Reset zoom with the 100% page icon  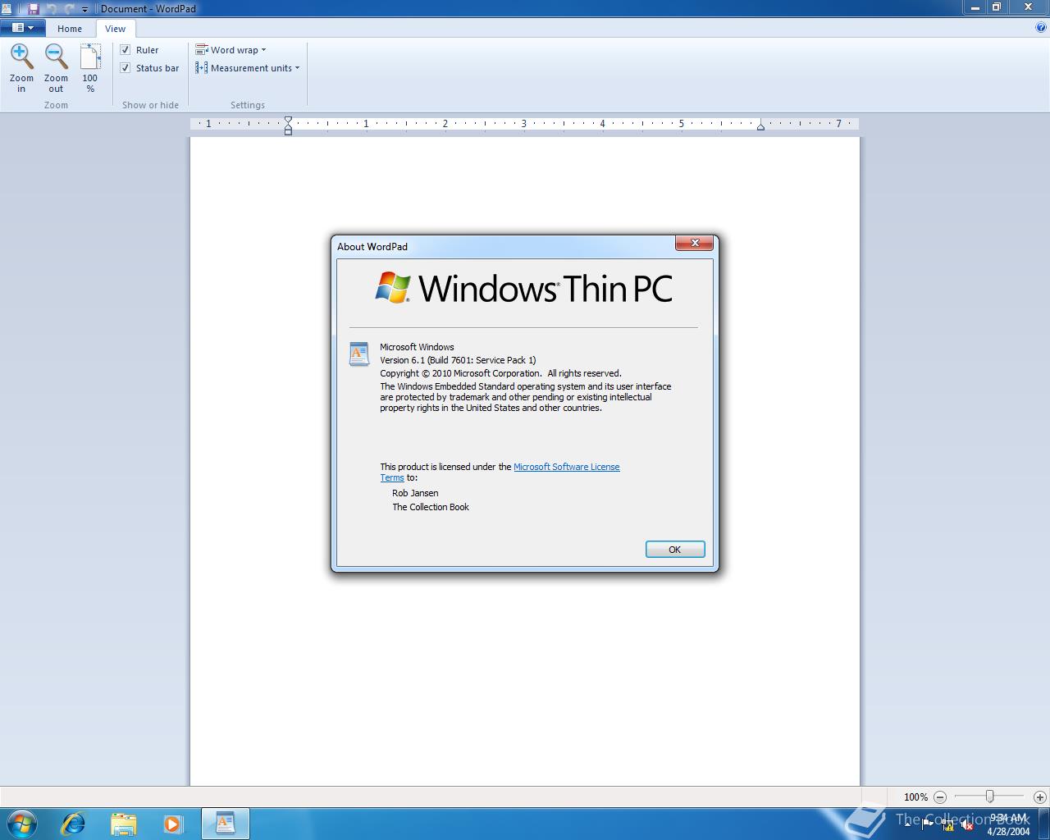[x=90, y=57]
